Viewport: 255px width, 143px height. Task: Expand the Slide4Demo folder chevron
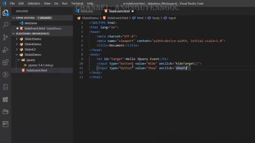pos(17,44)
